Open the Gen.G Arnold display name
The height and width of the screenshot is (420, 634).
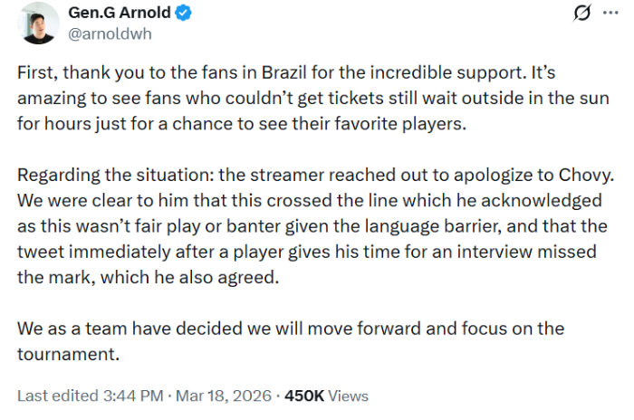tap(117, 14)
